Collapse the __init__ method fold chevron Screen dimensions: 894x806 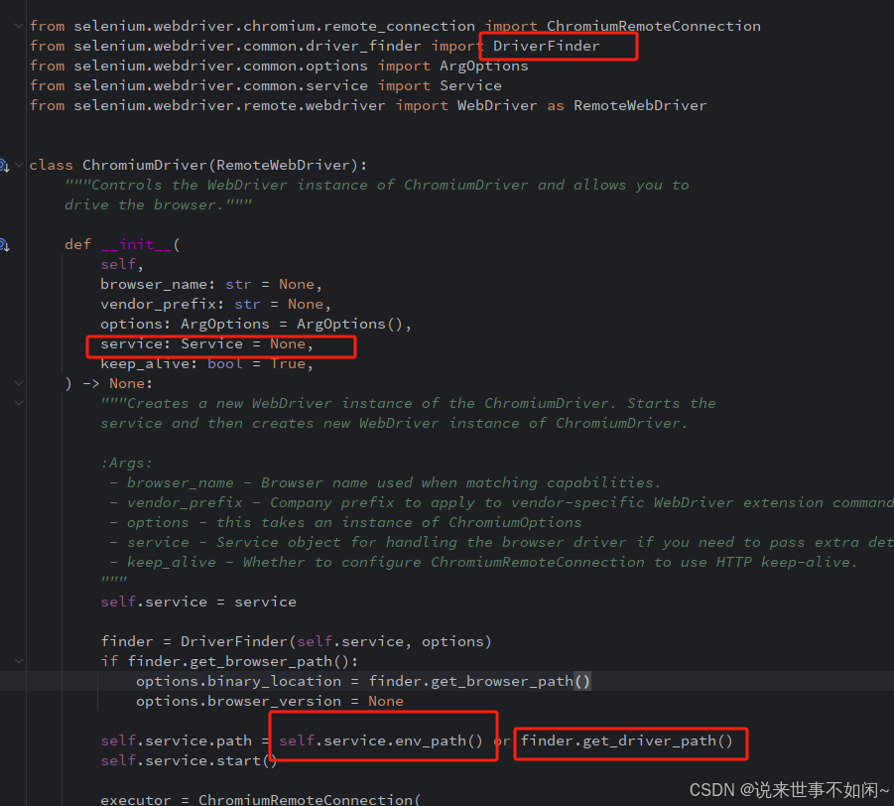(x=20, y=383)
